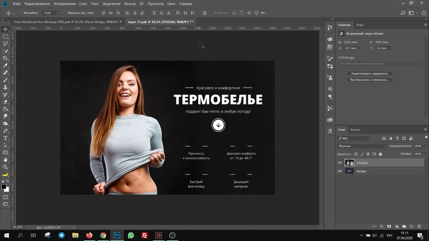Select the Rectangular Marquee tool
The image size is (429, 241).
tap(5, 36)
